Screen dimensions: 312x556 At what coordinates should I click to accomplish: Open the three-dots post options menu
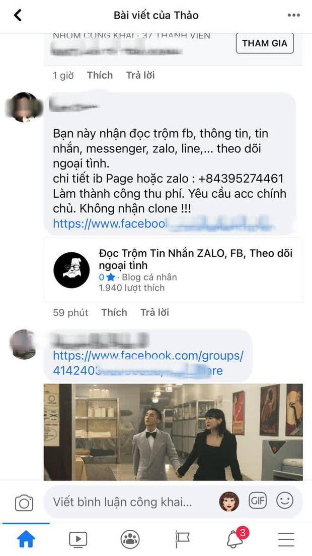(293, 15)
